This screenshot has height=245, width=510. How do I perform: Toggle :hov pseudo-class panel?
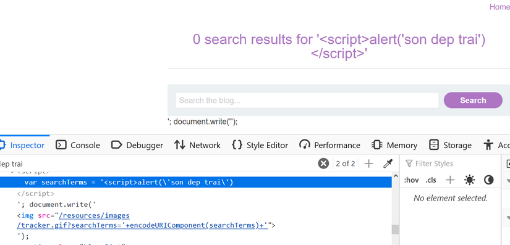tap(411, 180)
